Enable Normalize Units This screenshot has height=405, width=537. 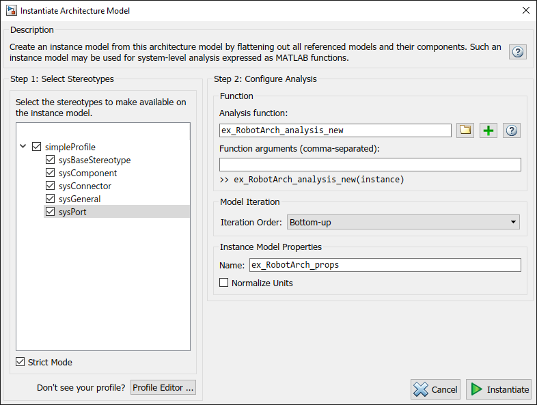click(223, 283)
